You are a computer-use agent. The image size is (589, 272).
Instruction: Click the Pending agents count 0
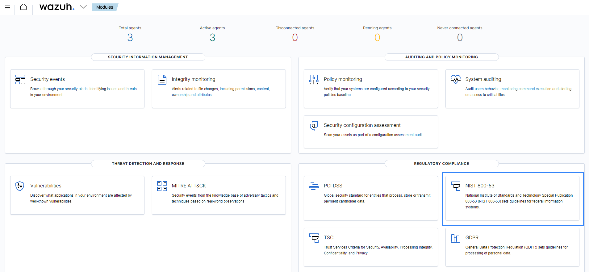click(x=377, y=38)
